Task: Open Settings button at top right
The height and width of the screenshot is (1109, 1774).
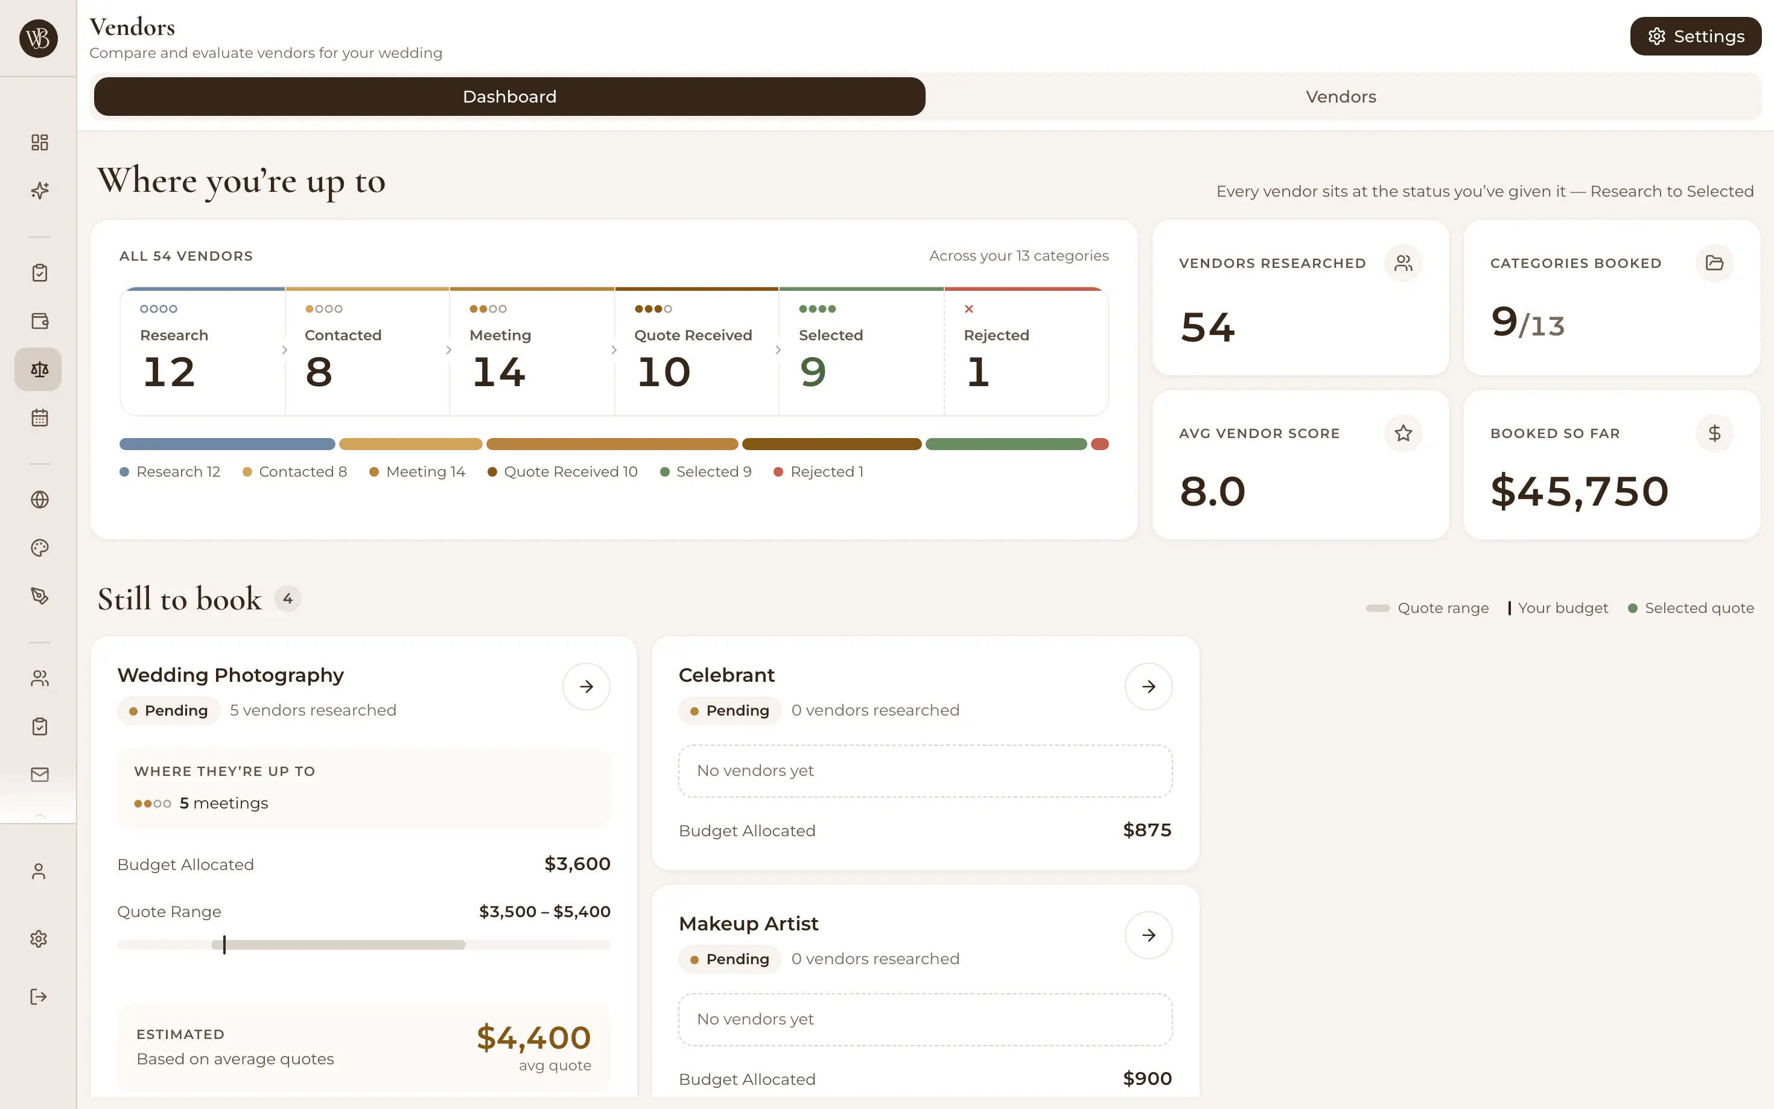Action: pos(1696,37)
